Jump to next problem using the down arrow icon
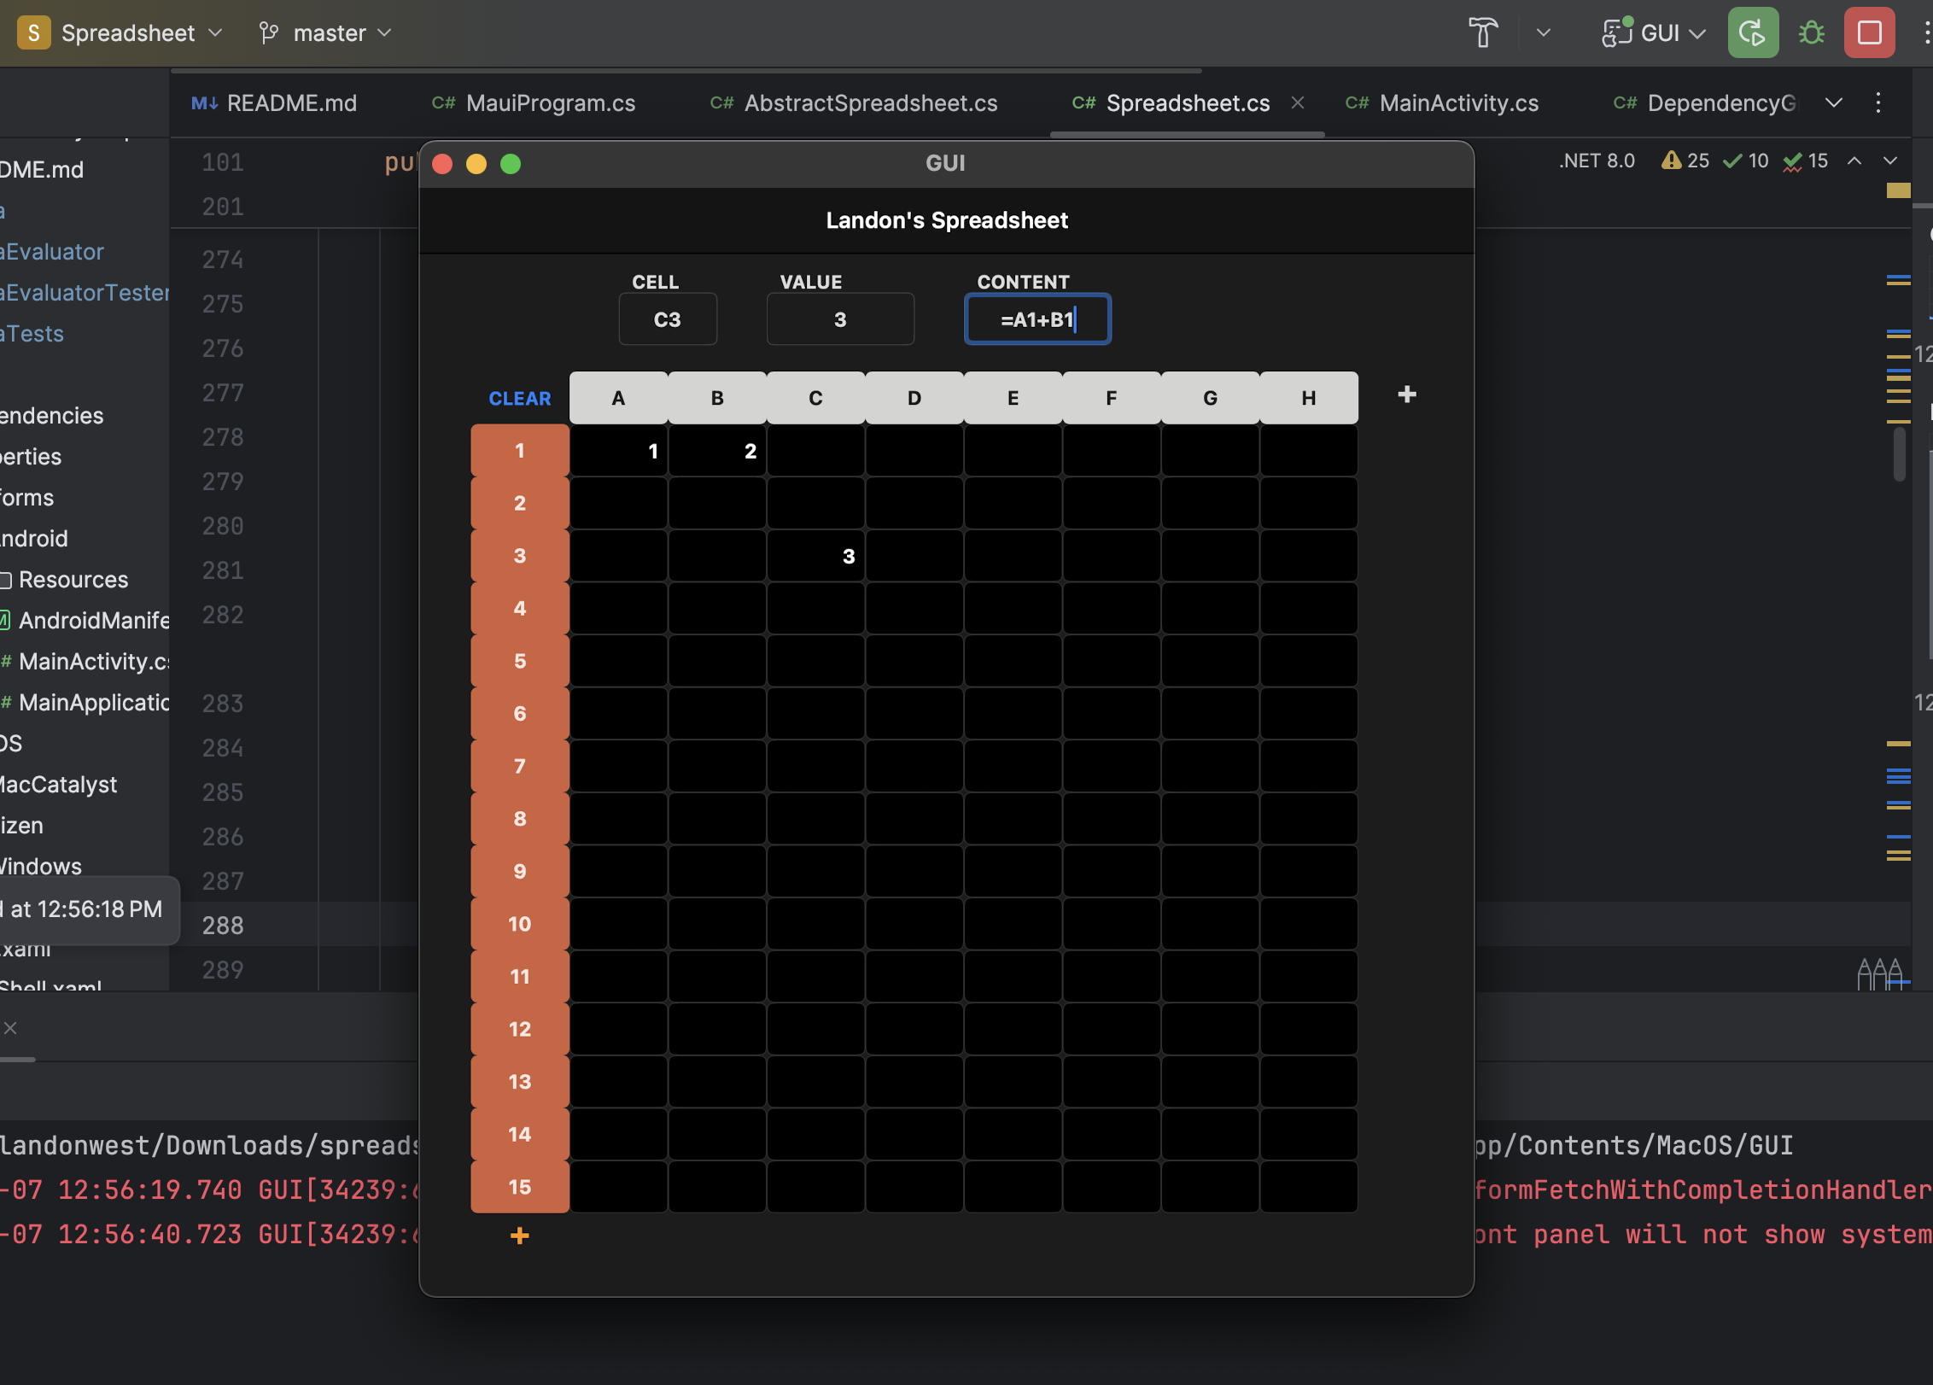Viewport: 1933px width, 1385px height. [1889, 161]
